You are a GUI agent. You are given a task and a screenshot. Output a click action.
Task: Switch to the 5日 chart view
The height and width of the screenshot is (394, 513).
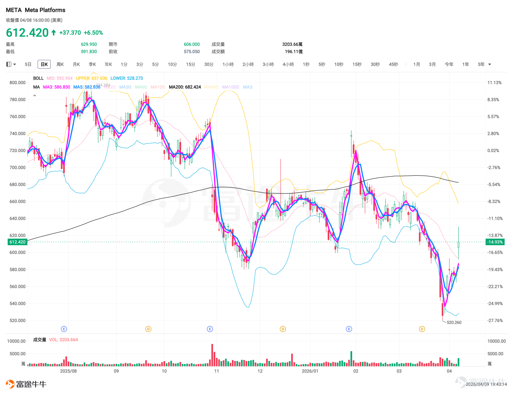[28, 64]
